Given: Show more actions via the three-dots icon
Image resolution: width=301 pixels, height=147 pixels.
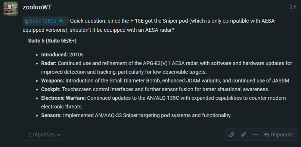Looking at the screenshot, I should (255, 135).
